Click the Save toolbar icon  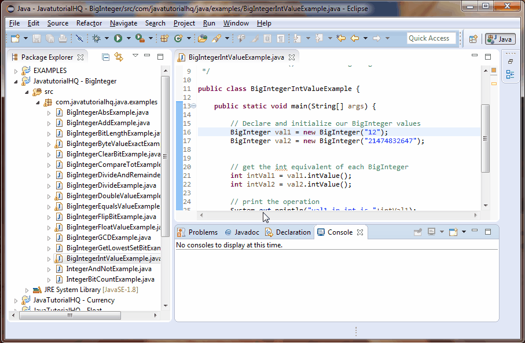(x=36, y=38)
